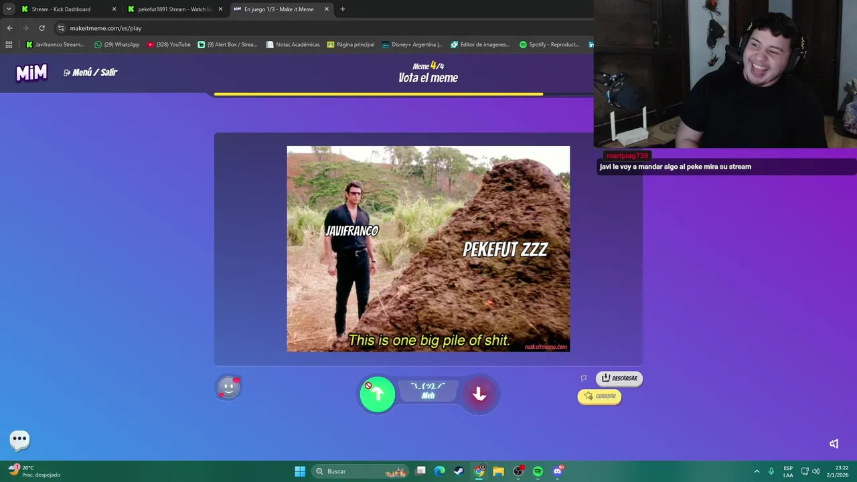Open the YouTube bookmark
This screenshot has height=482, width=857.
(169, 45)
